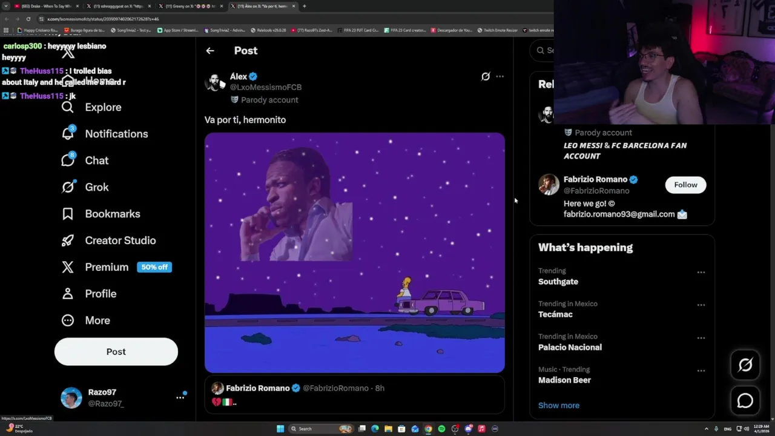Open the FIFA 23 FUT Card Creator bookmark

(357, 30)
